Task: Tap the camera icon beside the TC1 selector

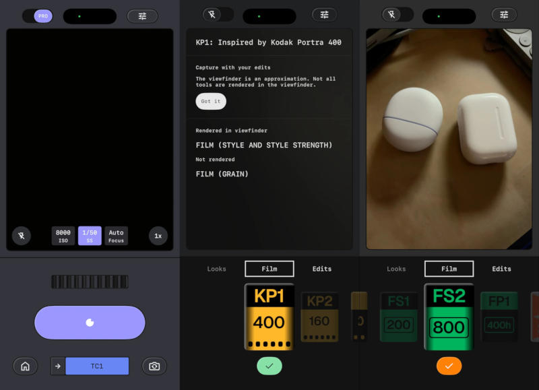Action: (154, 366)
